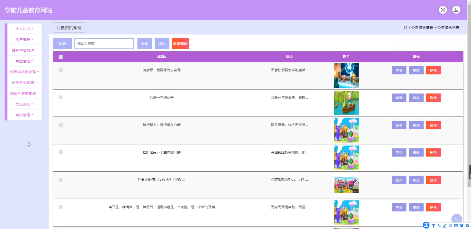Switch the IME Chinese/English mode 中 icon
This screenshot has height=229, width=471.
click(433, 226)
